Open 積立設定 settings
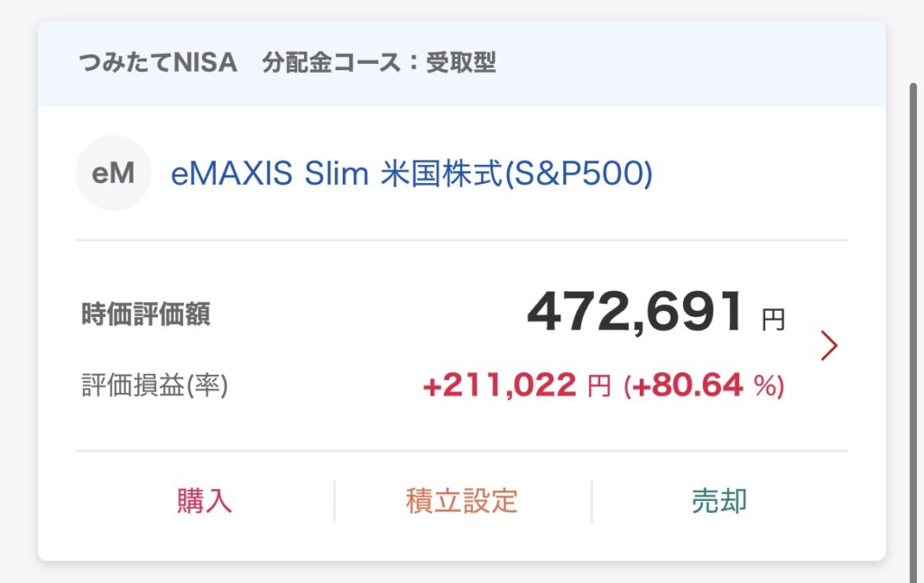The image size is (924, 583). tap(463, 501)
